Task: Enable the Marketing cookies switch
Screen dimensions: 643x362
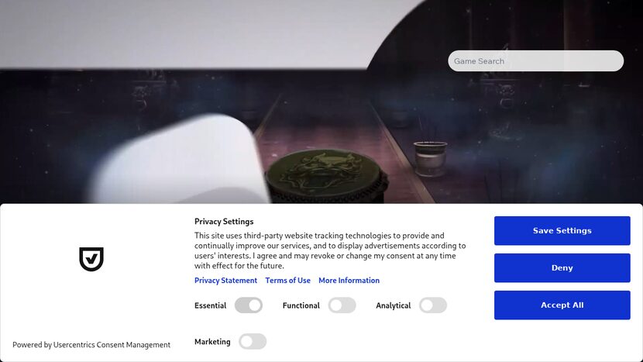Action: pos(253,342)
